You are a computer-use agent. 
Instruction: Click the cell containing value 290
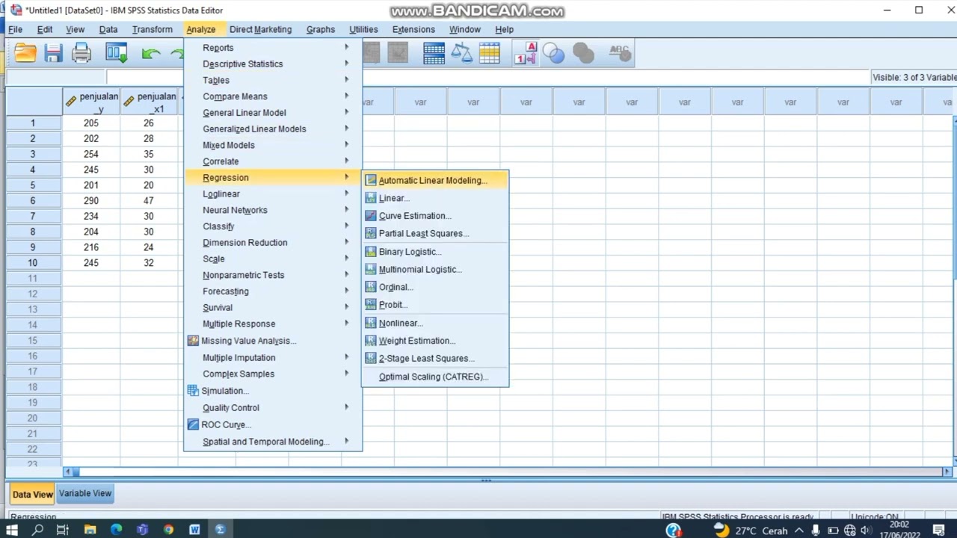[x=91, y=200]
